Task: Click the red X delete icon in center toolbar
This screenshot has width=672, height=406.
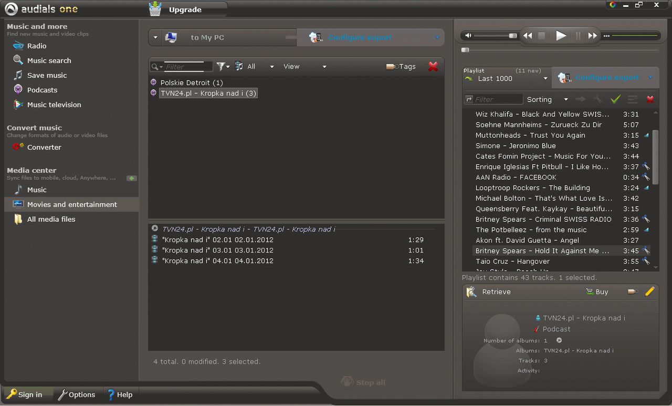Action: (433, 66)
